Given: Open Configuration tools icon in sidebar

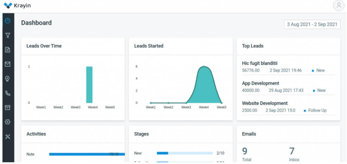Looking at the screenshot, I should point(8,137).
